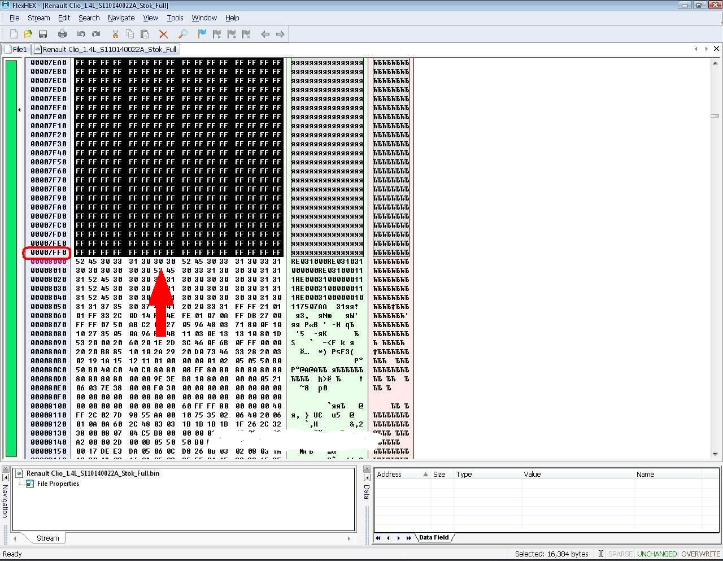723x561 pixels.
Task: Click the blue Toggle Bookmark flag icon
Action: pyautogui.click(x=202, y=34)
